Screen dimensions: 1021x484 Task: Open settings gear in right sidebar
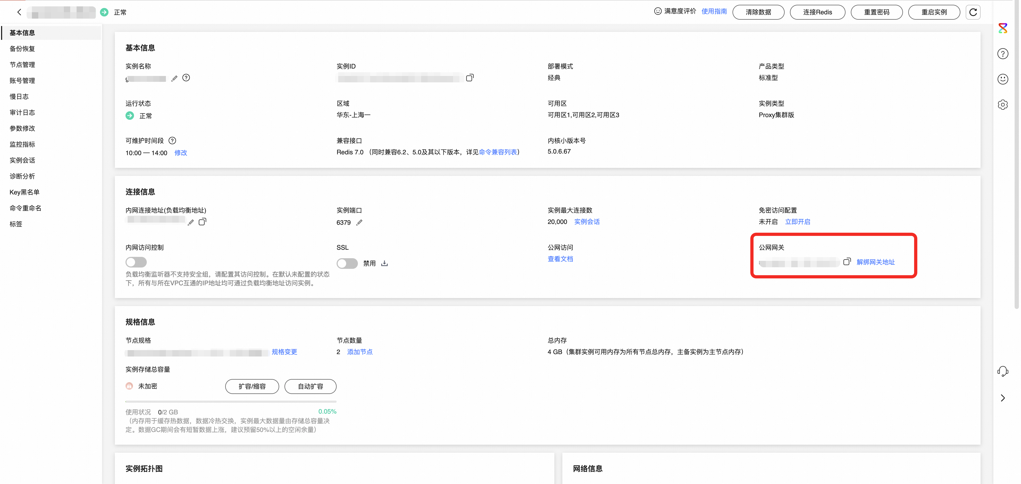click(x=1002, y=105)
